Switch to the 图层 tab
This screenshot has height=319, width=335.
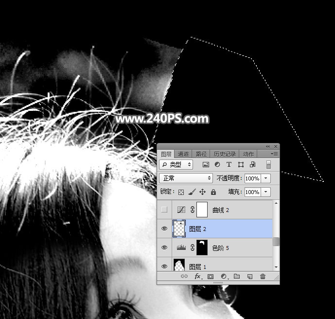pos(166,154)
